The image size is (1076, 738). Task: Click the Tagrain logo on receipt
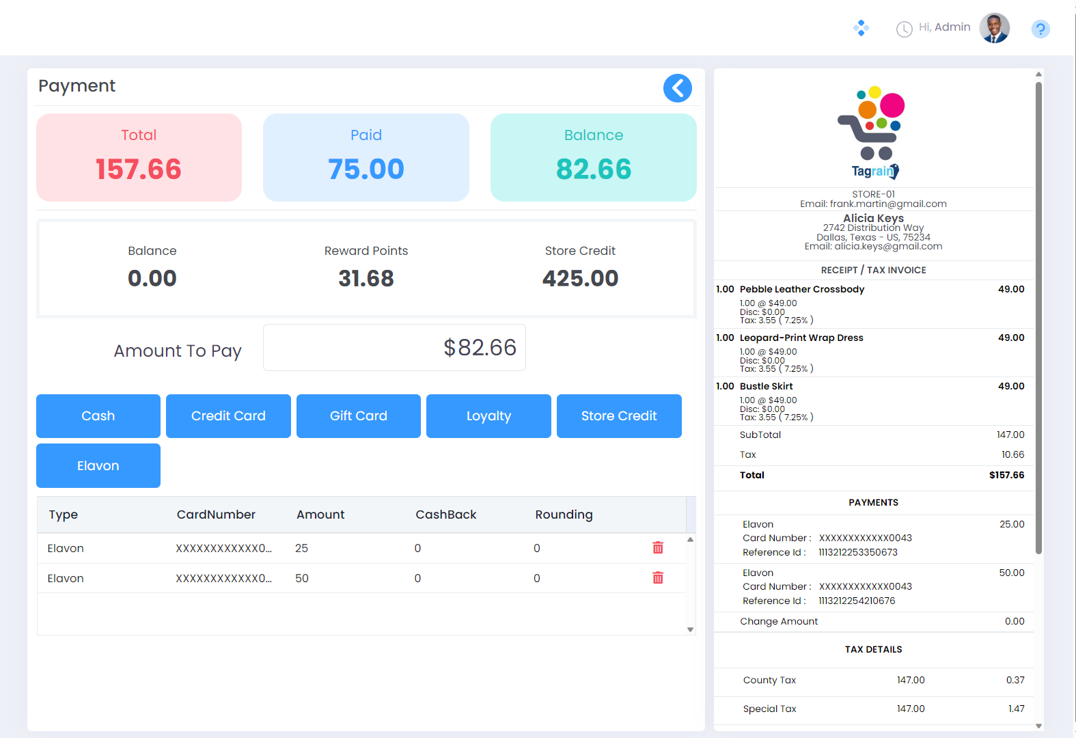pyautogui.click(x=873, y=133)
